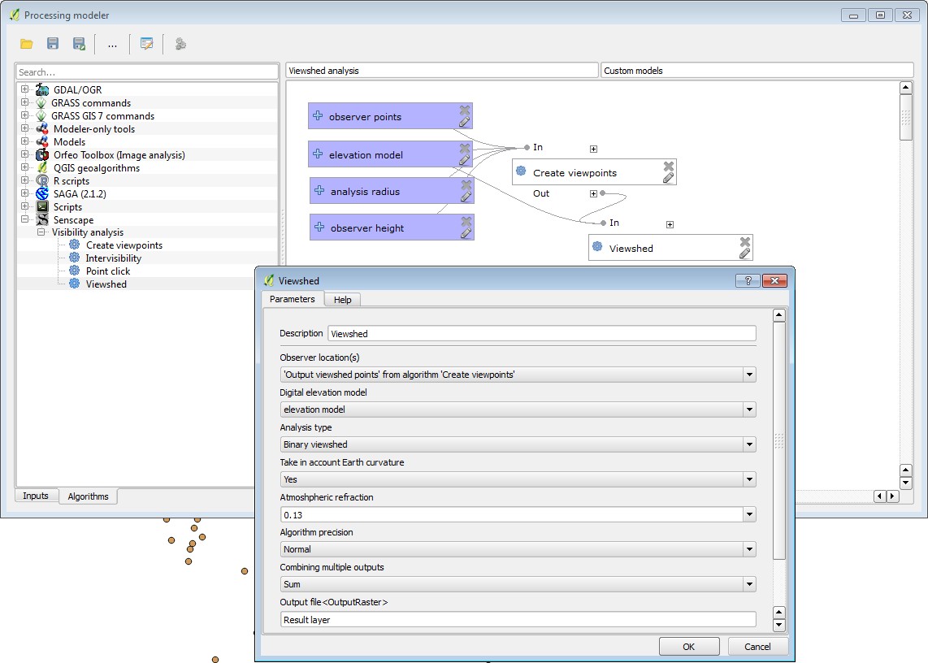Click the algorithm Search field
The height and width of the screenshot is (663, 928).
pyautogui.click(x=147, y=71)
